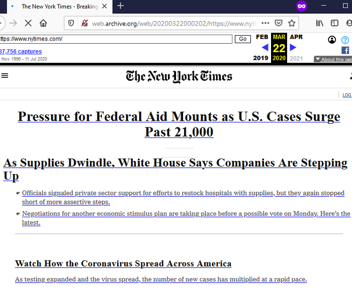The image size is (352, 296).
Task: Open Wayback Machine help question icon
Action: (x=345, y=40)
